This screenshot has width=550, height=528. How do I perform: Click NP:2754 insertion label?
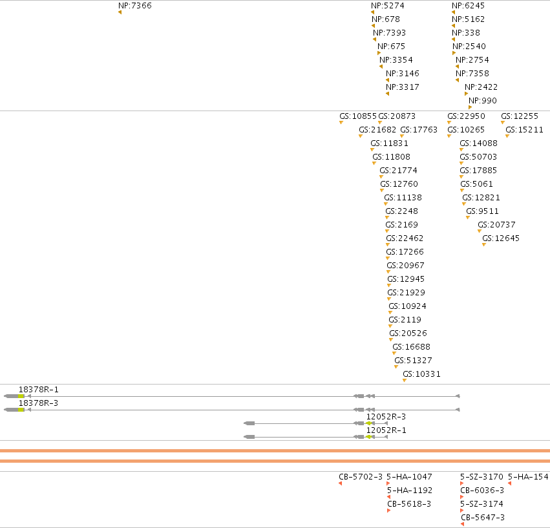click(472, 60)
